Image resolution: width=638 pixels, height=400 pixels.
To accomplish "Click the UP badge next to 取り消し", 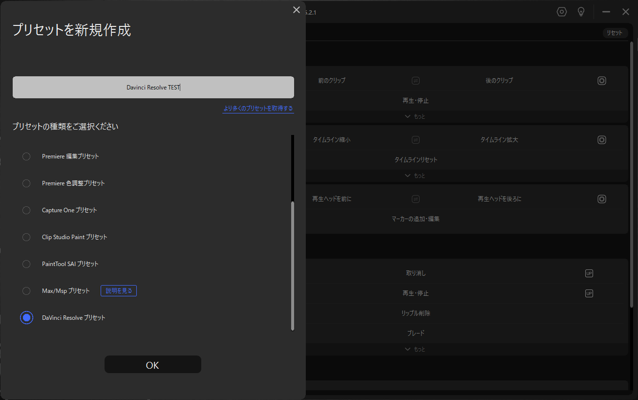I will pyautogui.click(x=589, y=273).
